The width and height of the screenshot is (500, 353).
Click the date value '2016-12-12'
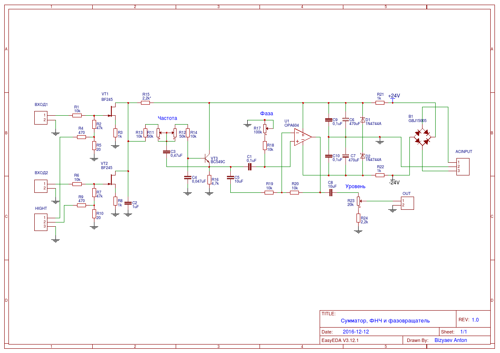click(x=356, y=332)
